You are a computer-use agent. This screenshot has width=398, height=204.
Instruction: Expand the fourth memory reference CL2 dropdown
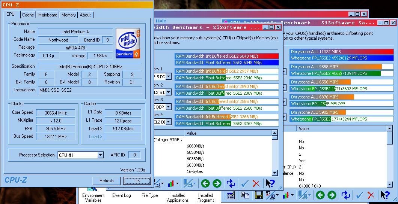[x=168, y=122]
